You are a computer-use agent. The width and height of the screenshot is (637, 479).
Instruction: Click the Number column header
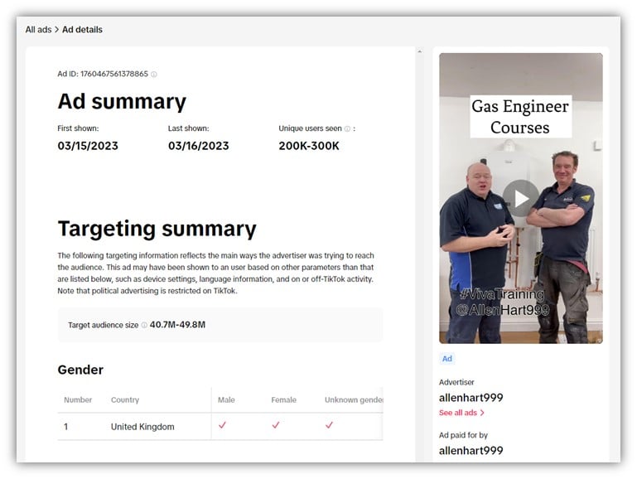coord(78,399)
